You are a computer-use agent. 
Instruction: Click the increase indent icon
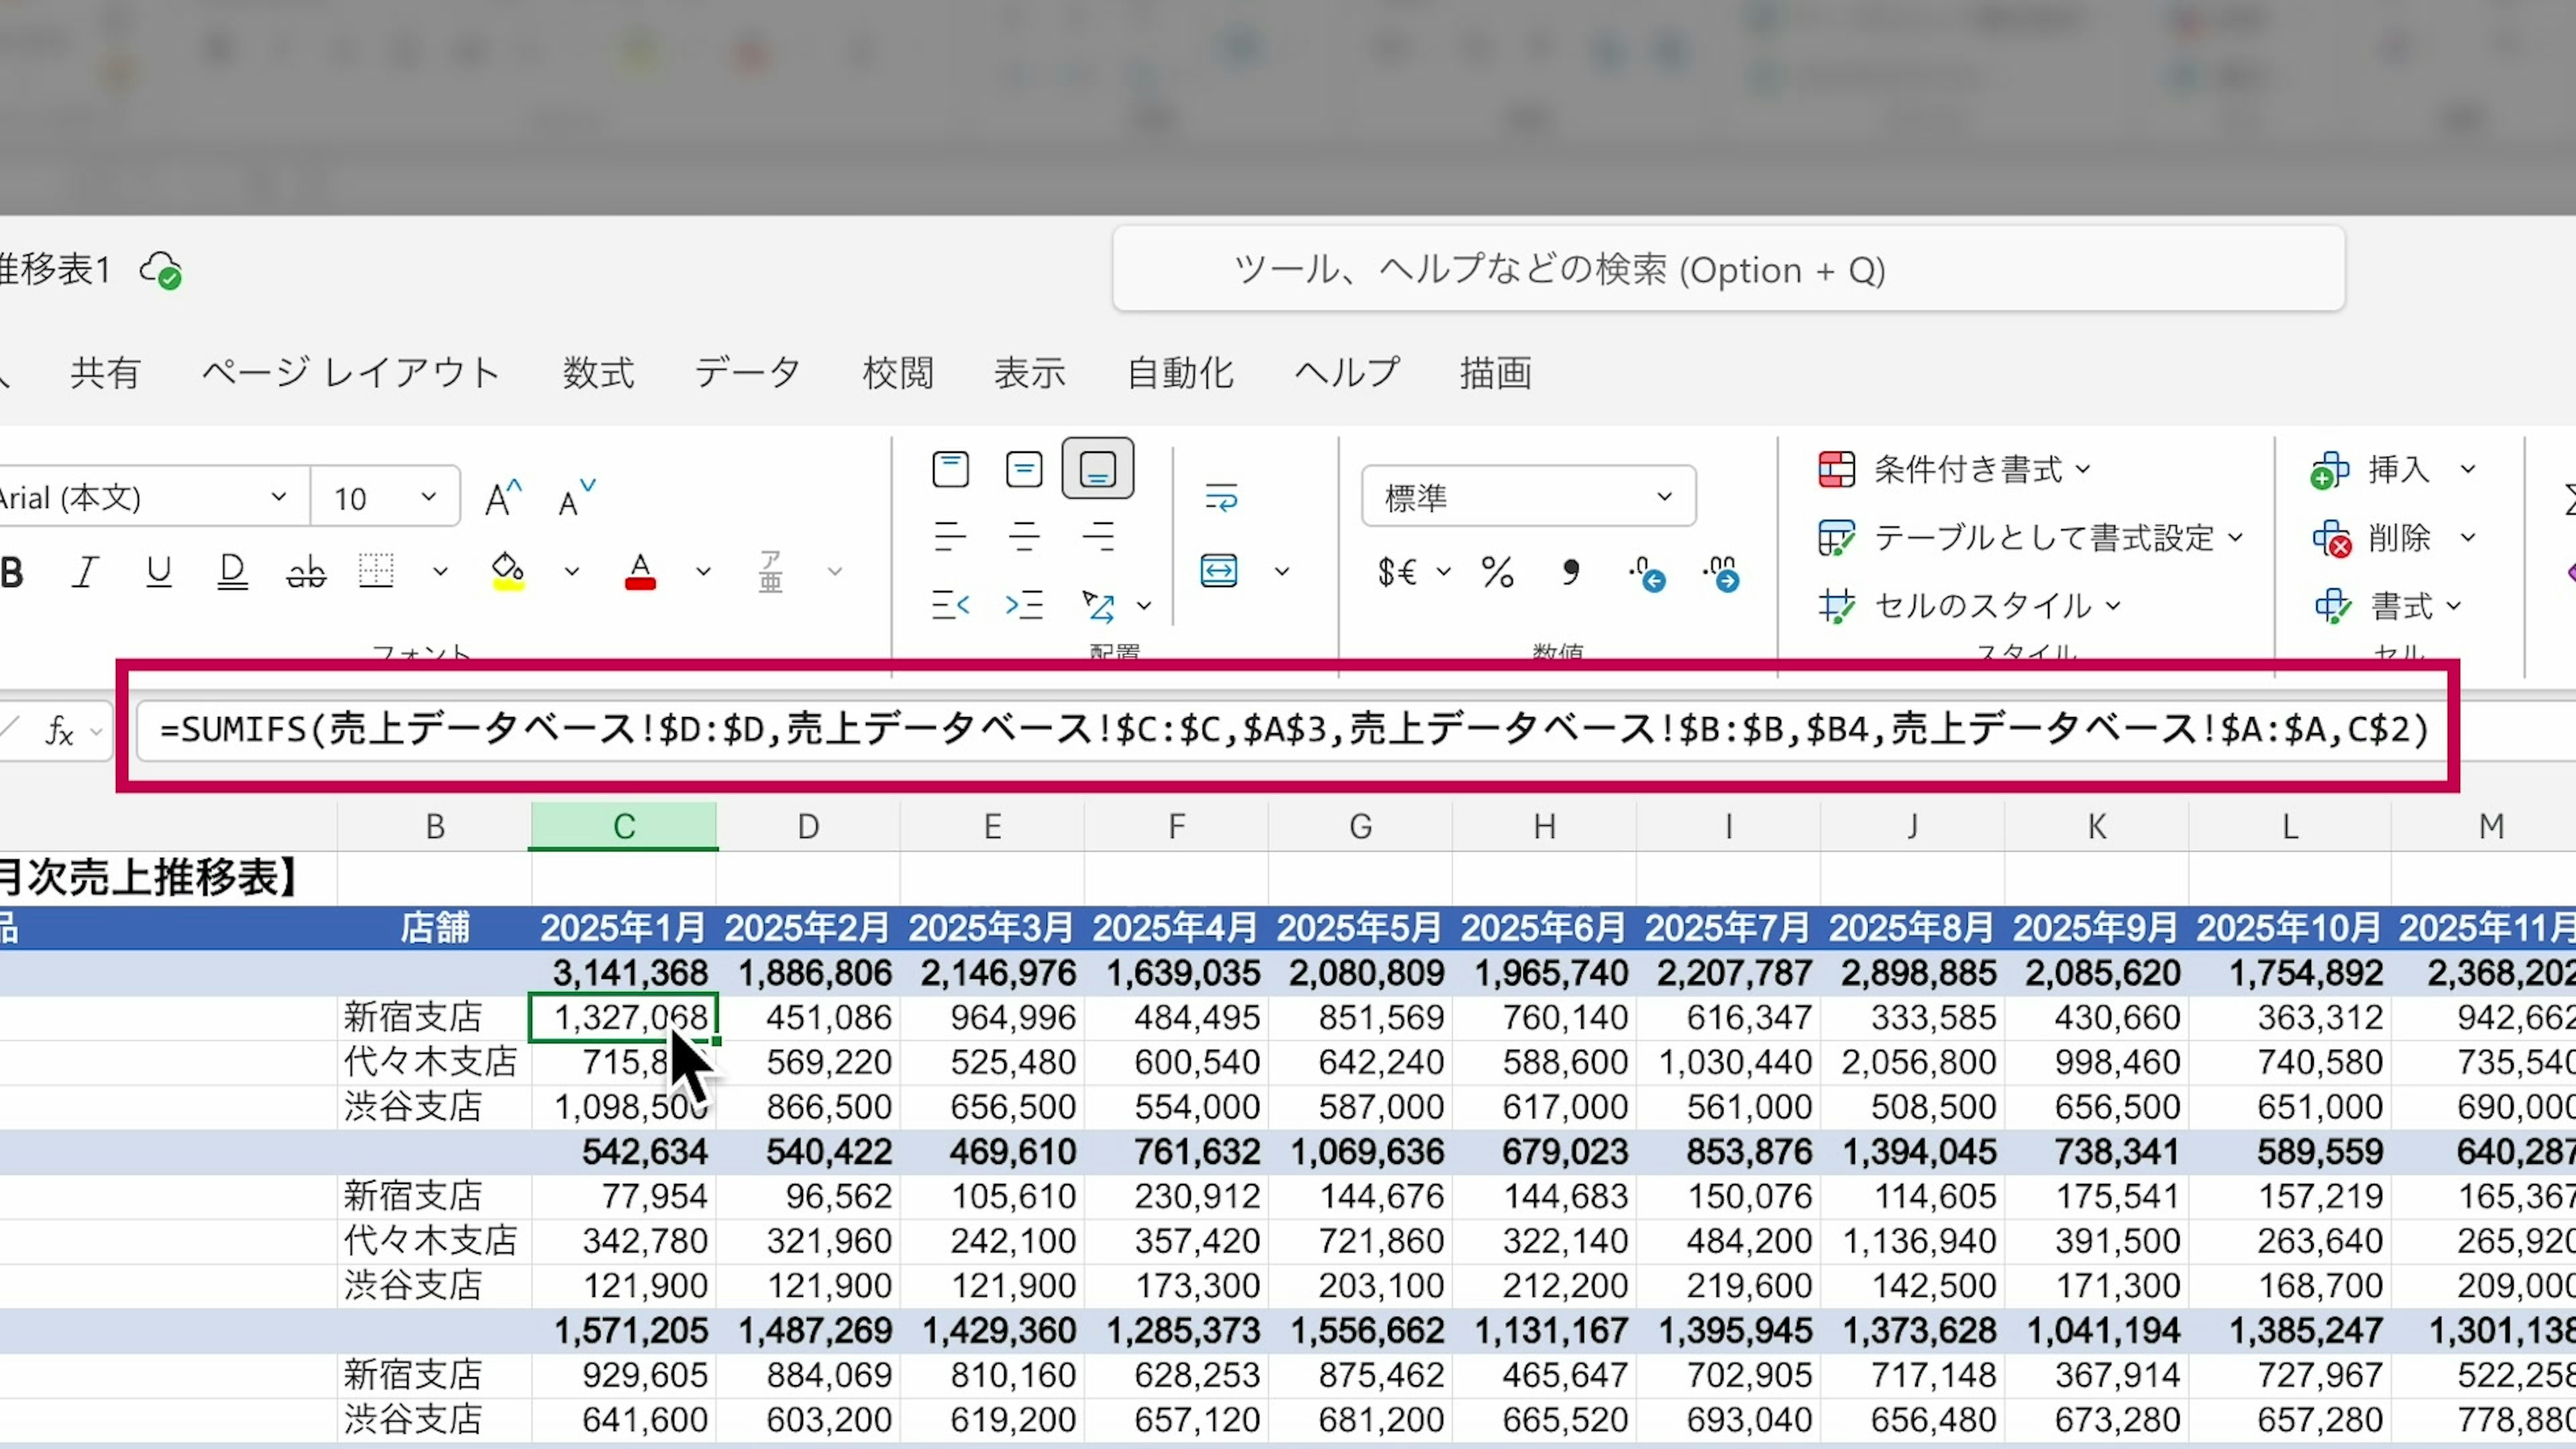pyautogui.click(x=1024, y=605)
